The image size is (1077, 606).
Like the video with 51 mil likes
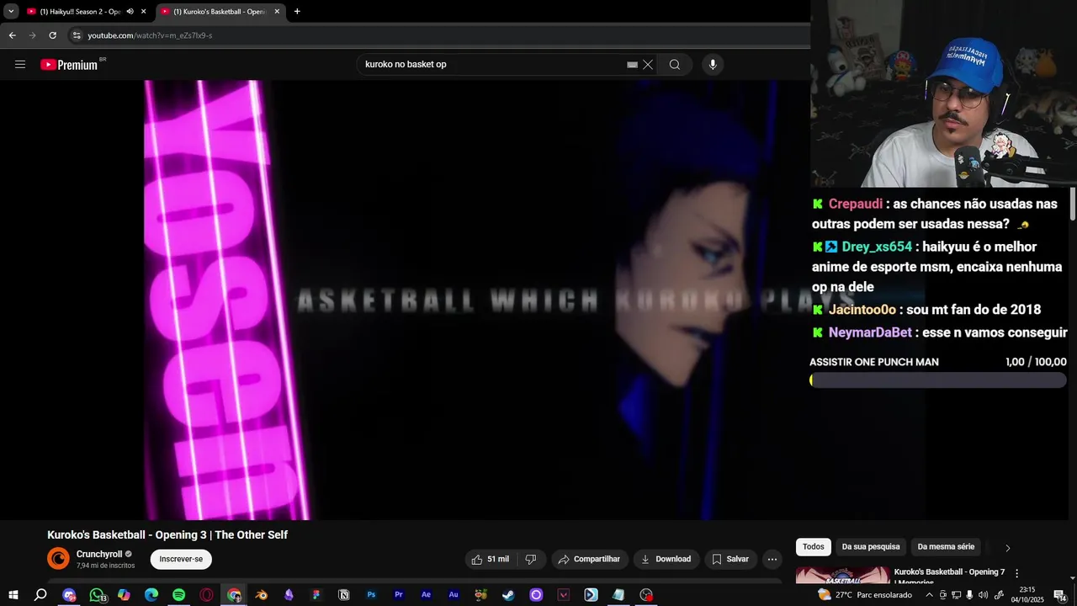[x=491, y=559]
